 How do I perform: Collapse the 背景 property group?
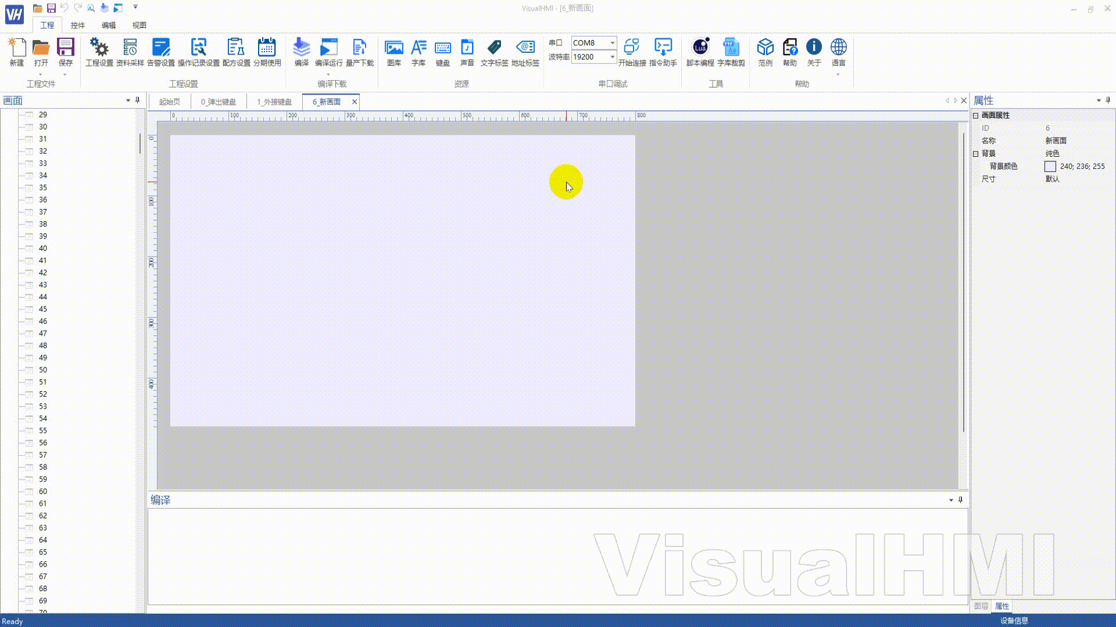[976, 154]
